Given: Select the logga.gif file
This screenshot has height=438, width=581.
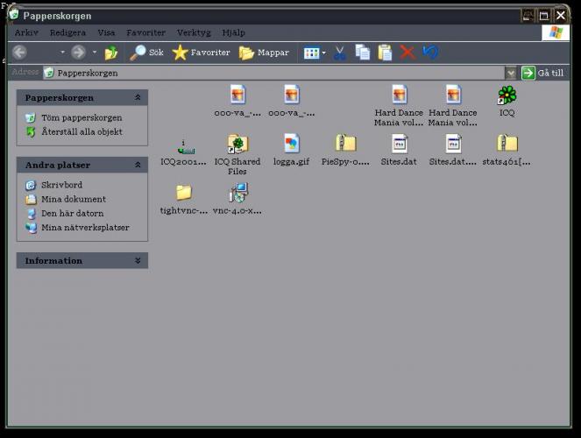Looking at the screenshot, I should pyautogui.click(x=291, y=144).
